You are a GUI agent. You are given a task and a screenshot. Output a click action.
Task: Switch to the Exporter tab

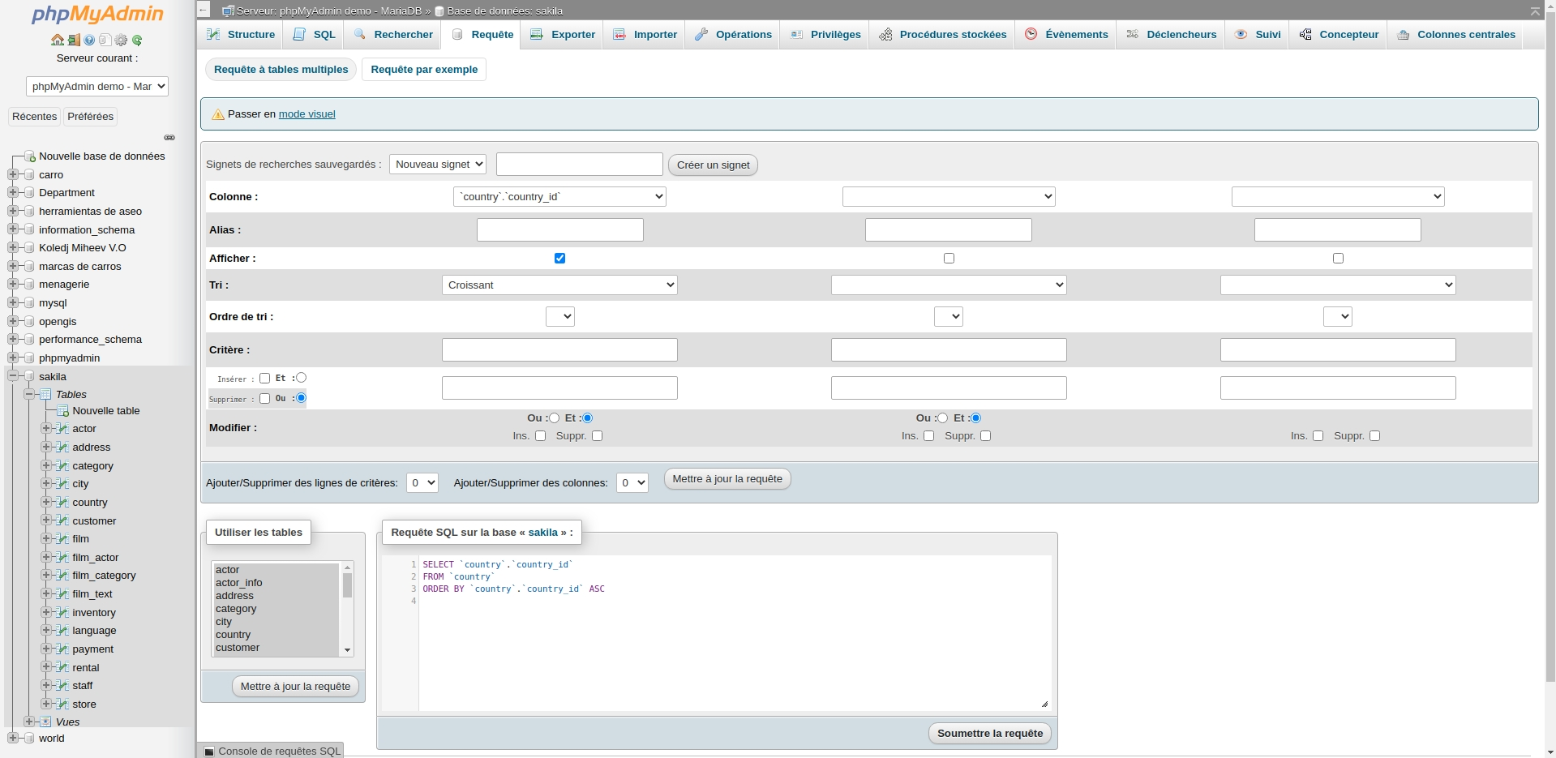(x=563, y=34)
